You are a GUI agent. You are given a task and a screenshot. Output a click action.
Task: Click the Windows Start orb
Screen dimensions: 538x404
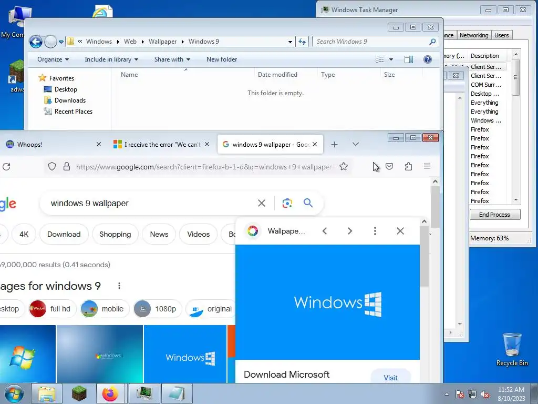click(14, 393)
